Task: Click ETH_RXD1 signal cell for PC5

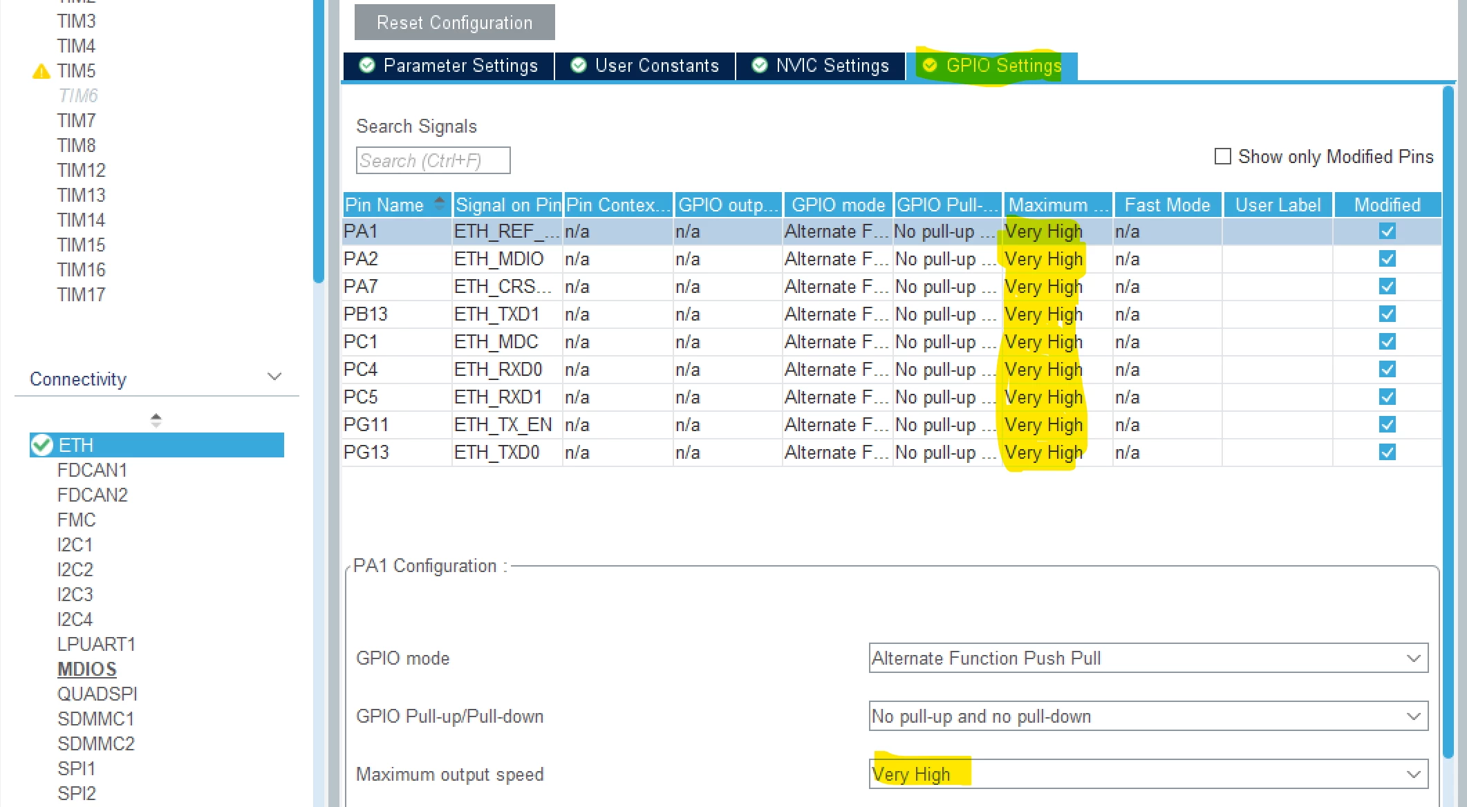Action: [507, 397]
